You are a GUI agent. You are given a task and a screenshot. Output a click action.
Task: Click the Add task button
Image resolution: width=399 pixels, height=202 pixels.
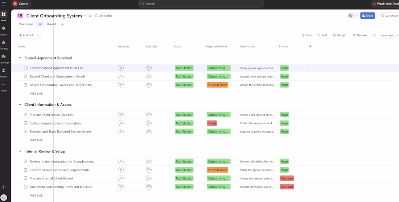[x=26, y=35]
